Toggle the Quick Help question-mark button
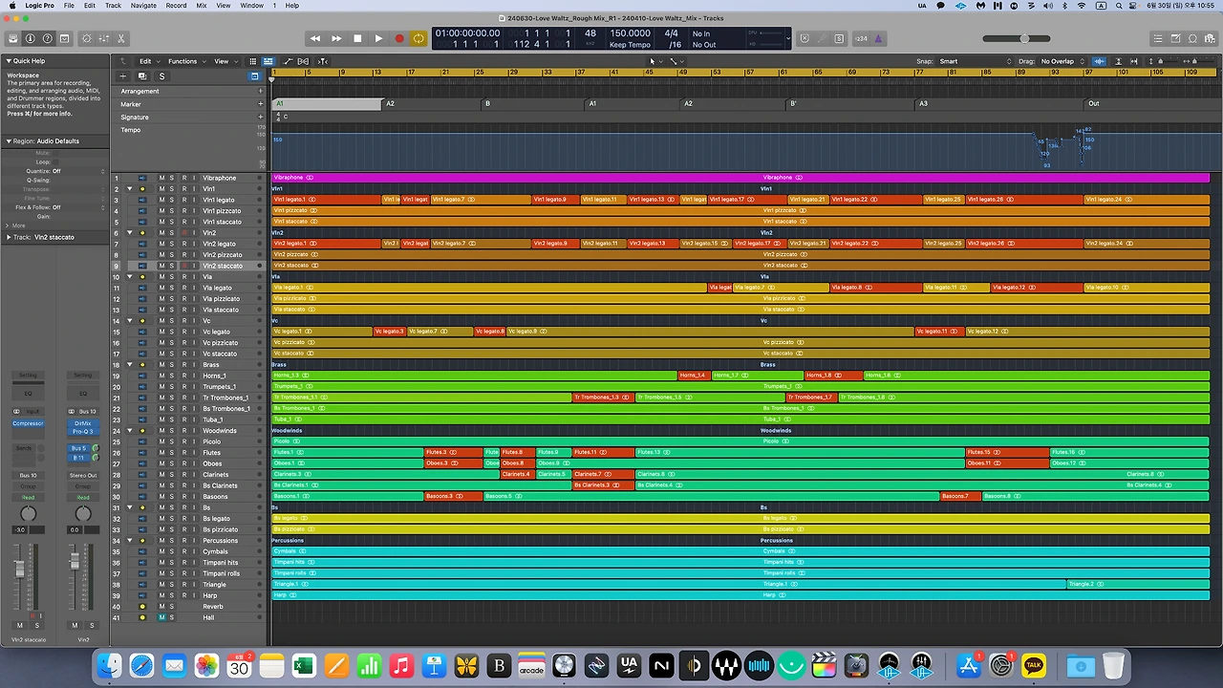 48,38
